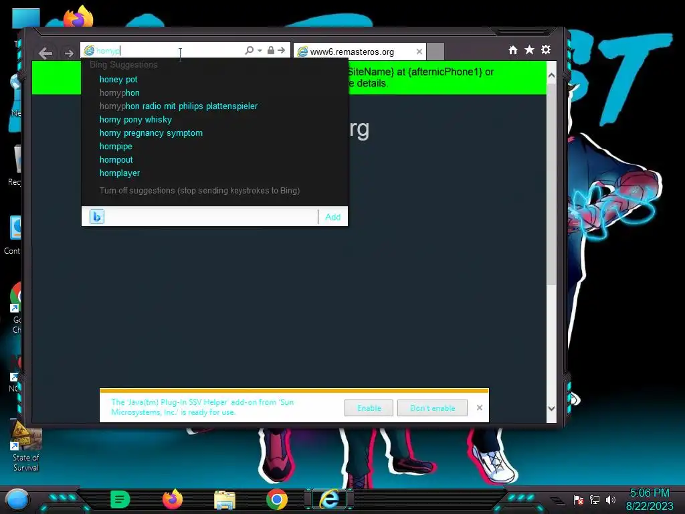Select 'hornyphon radio mit philips plattenspieler' suggestion
685x514 pixels.
(179, 106)
